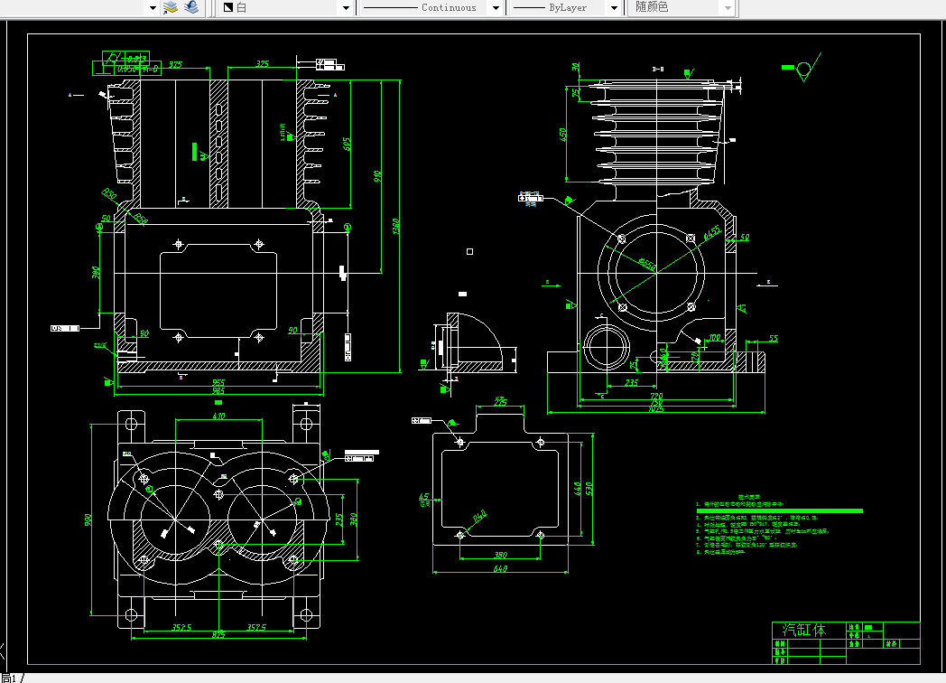Click the small white square grip marker

pyautogui.click(x=469, y=251)
